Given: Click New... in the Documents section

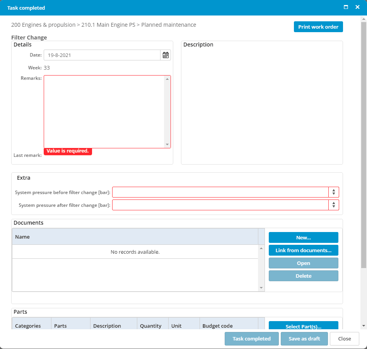Looking at the screenshot, I should pos(303,237).
